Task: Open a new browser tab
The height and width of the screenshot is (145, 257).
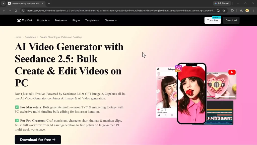Action: coord(49,3)
